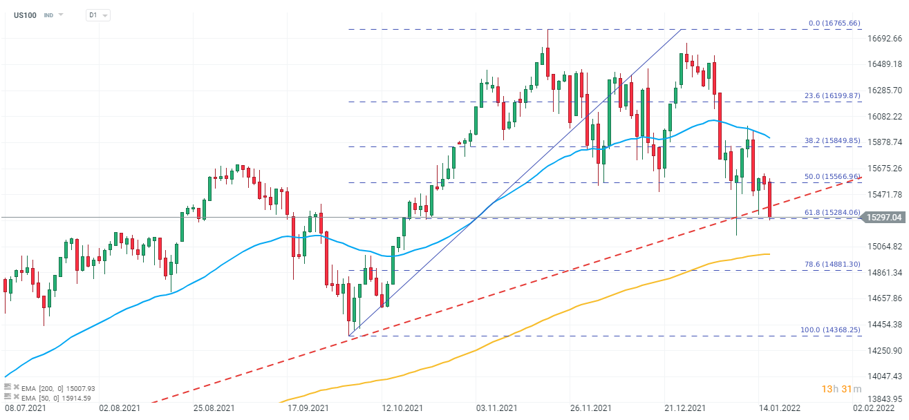
Task: Select the 0.0 Fibonacci level label
Action: click(x=834, y=23)
